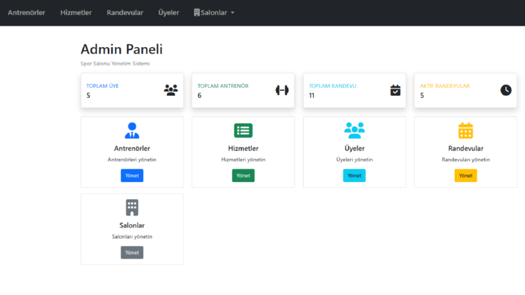Click the yellow calendar icon above Randevular
The image size is (525, 295).
click(x=465, y=130)
